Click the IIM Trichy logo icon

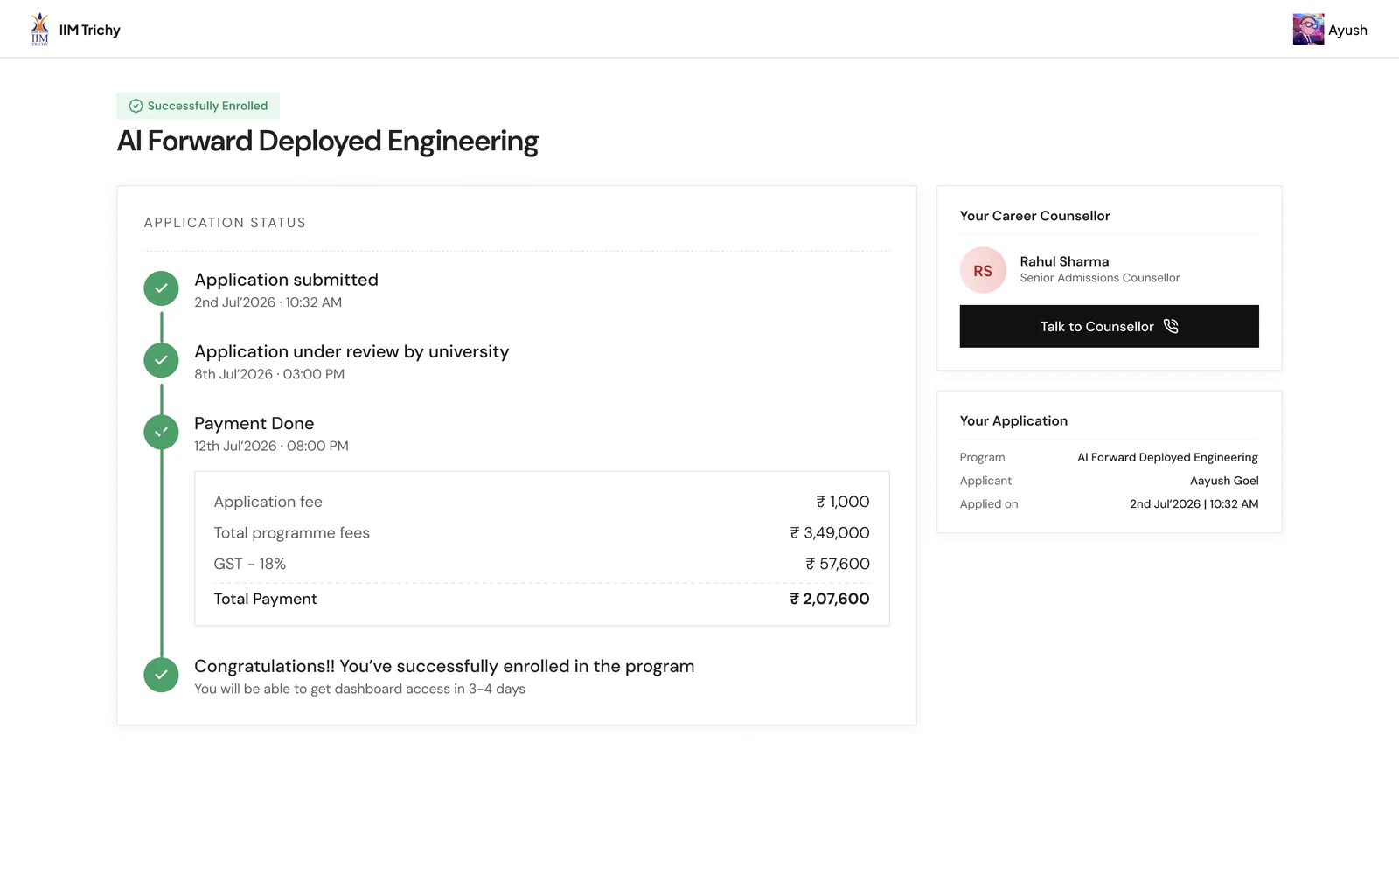tap(40, 30)
